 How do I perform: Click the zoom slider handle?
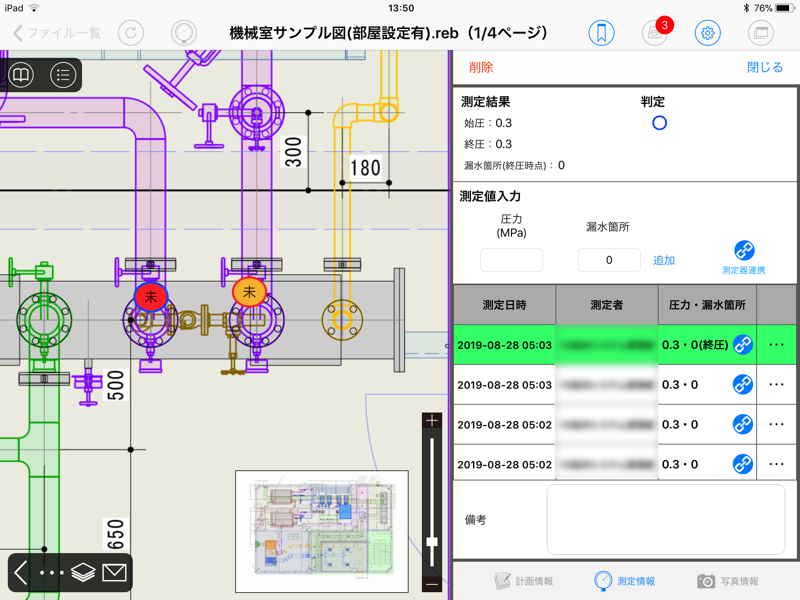click(432, 542)
